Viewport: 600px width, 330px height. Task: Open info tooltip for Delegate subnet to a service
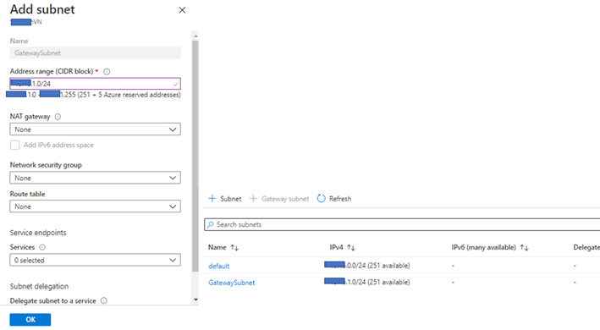[x=104, y=301]
